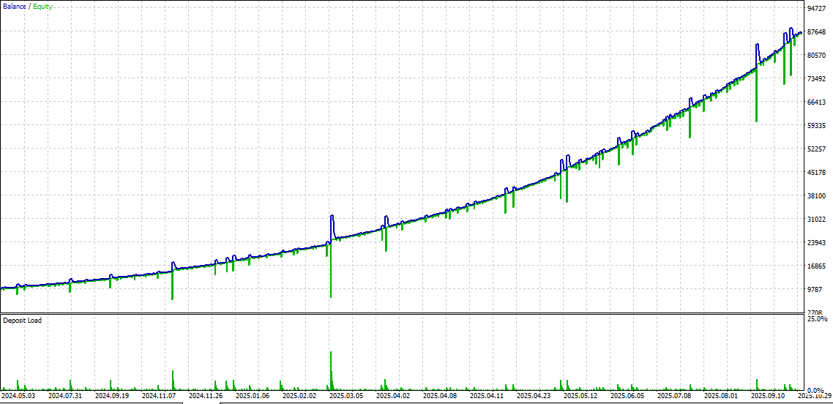Select the 52257 y-axis value
833x404 pixels.
(816, 149)
